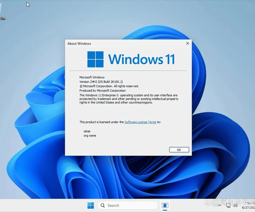The width and height of the screenshot is (255, 212).
Task: Click the taskbar Search box
Action: [x=128, y=205]
